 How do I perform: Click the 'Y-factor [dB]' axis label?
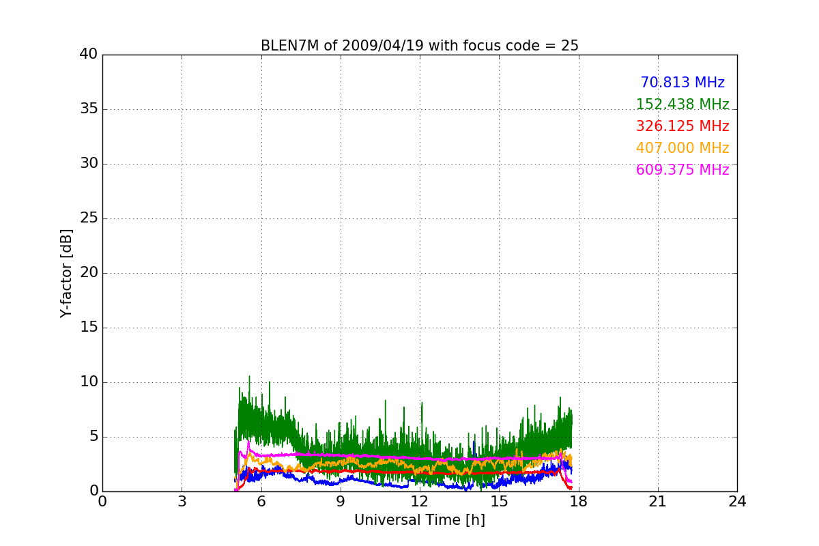click(66, 273)
